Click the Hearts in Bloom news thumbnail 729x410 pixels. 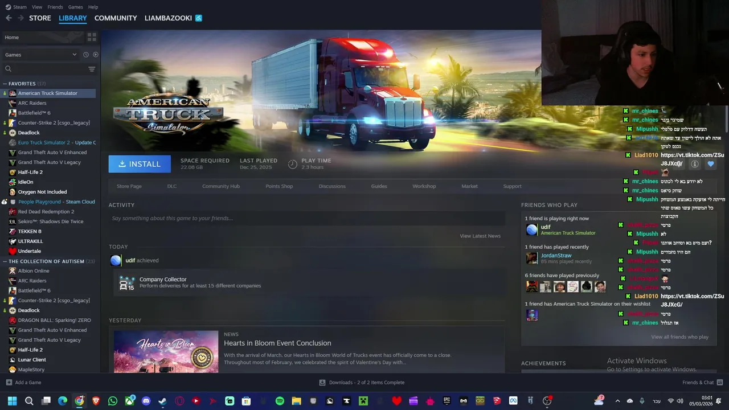tap(166, 352)
